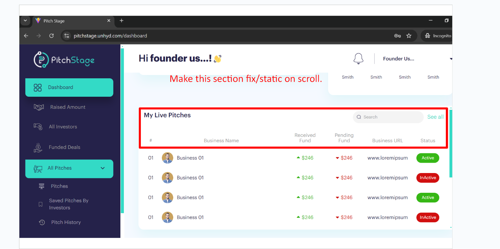Close the Pitch Stage tab
Viewport: 500px width, 249px height.
click(x=109, y=21)
